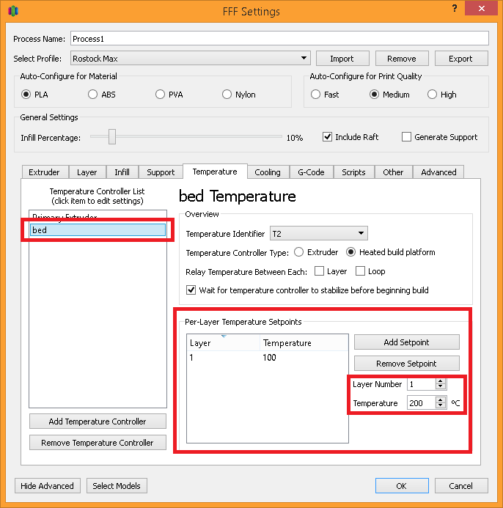Increase the Layer Number spinner value
The image size is (503, 508).
pyautogui.click(x=440, y=381)
